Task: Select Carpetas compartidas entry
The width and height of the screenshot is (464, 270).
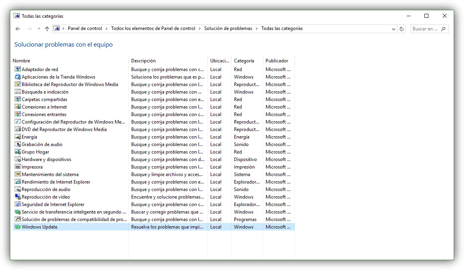Action: 44,99
